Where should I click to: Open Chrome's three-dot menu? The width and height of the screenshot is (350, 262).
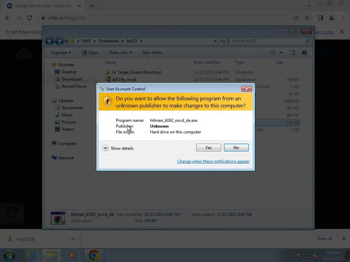(x=342, y=18)
